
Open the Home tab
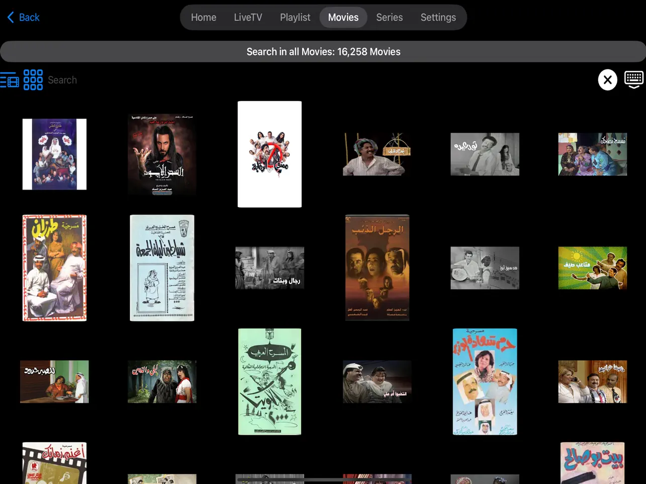pyautogui.click(x=204, y=18)
